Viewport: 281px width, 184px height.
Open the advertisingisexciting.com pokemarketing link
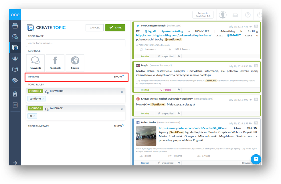173,35
